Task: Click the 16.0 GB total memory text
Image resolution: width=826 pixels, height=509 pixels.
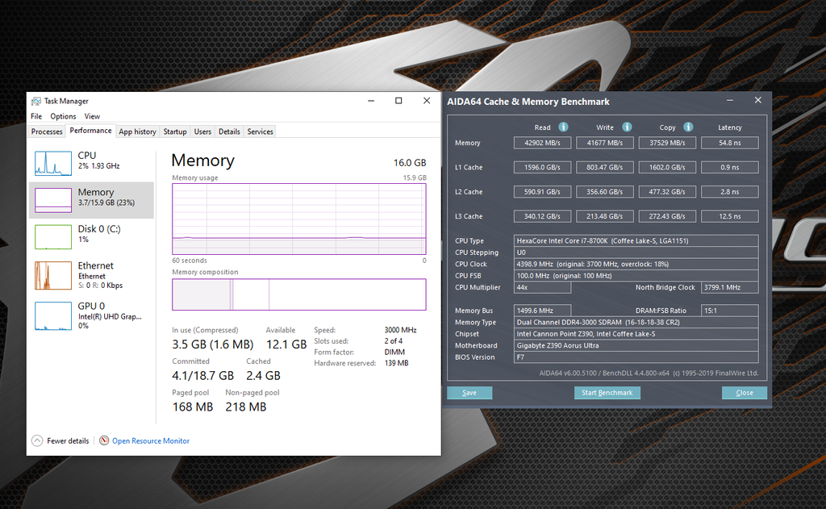Action: coord(409,163)
